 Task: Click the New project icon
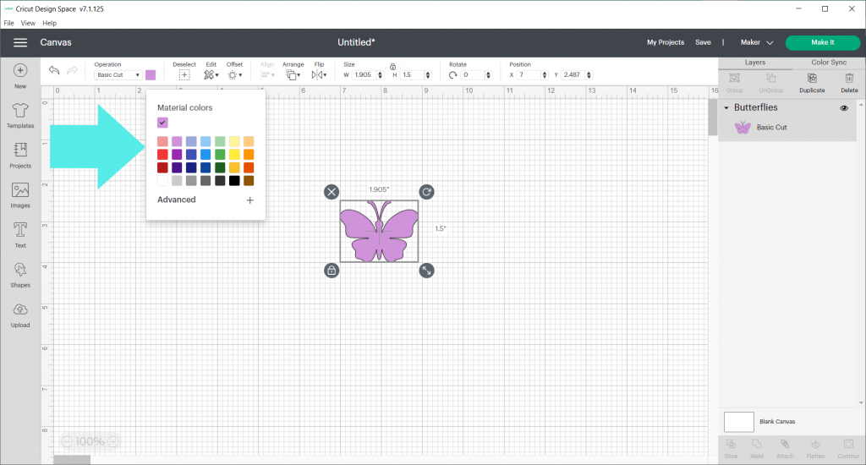pos(20,71)
